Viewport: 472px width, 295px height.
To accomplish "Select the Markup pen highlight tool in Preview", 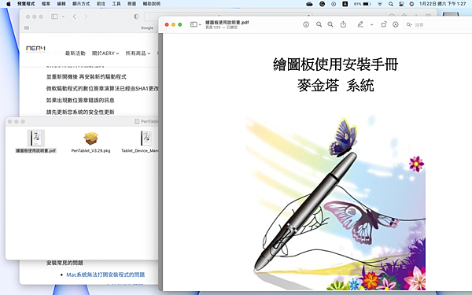I will pyautogui.click(x=360, y=24).
